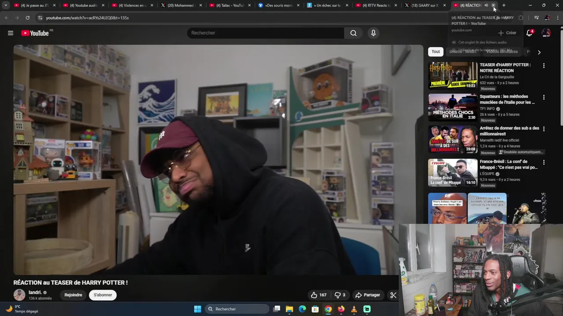Open Task View on the taskbar

(277, 309)
